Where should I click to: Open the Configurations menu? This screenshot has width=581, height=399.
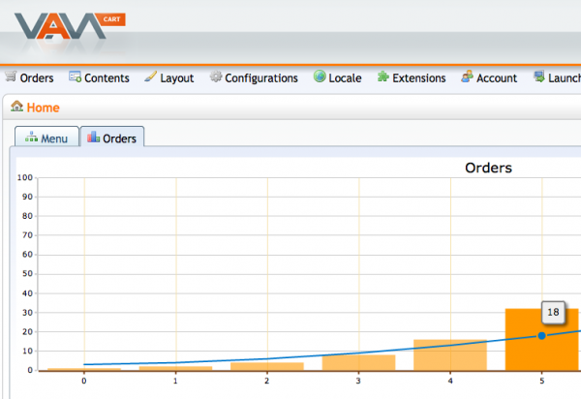pyautogui.click(x=254, y=77)
